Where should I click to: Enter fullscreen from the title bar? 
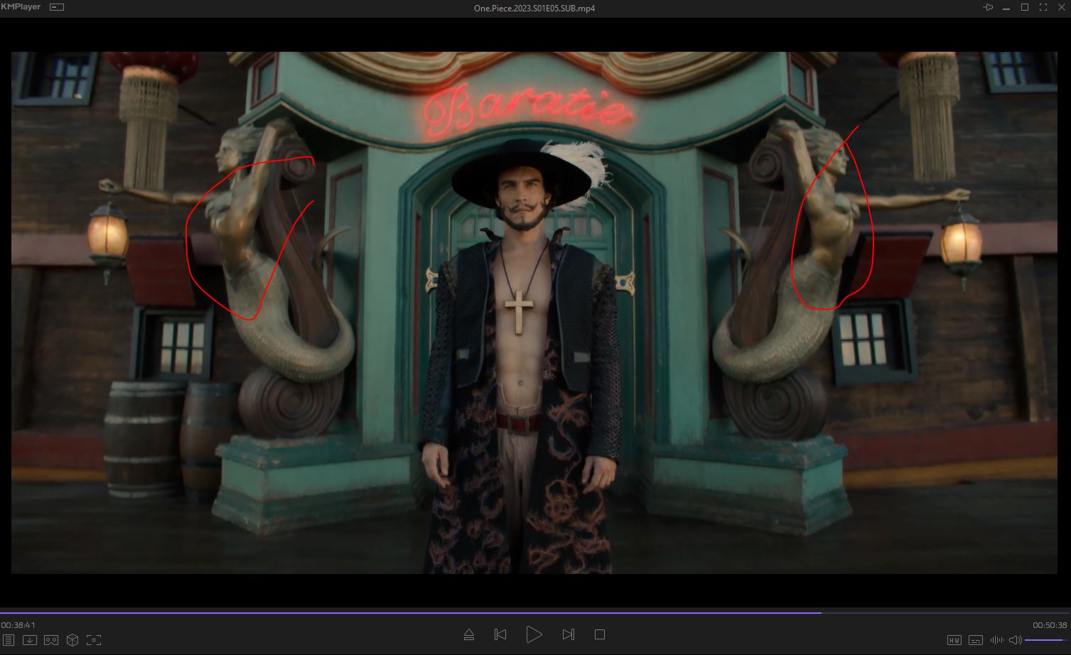point(1043,7)
